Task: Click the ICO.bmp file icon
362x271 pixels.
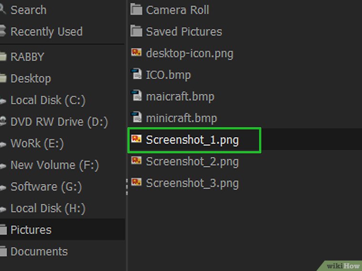Action: point(137,75)
